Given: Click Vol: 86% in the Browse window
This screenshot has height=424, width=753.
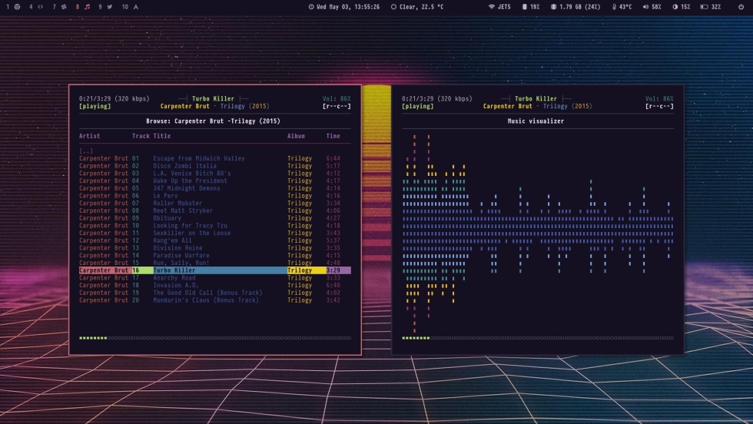Looking at the screenshot, I should tap(337, 98).
